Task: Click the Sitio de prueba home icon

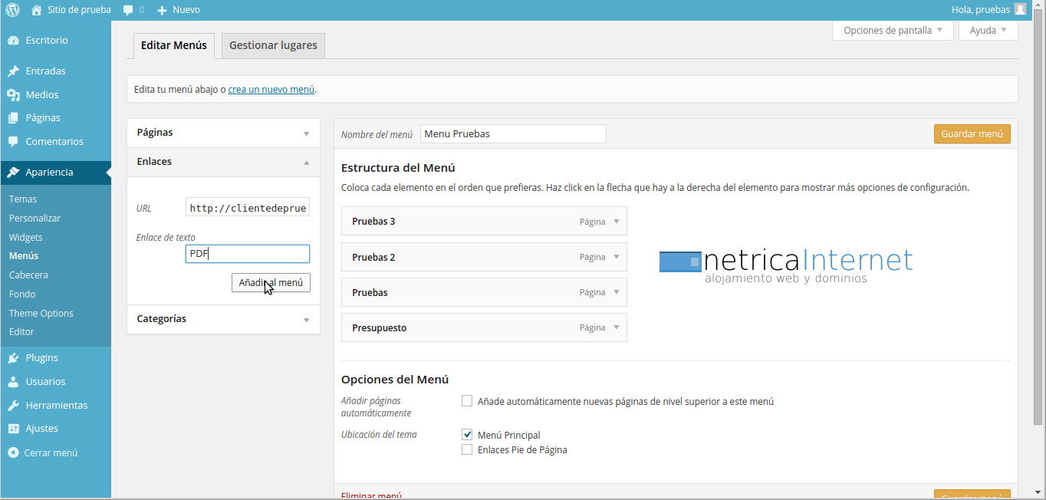Action: [37, 10]
